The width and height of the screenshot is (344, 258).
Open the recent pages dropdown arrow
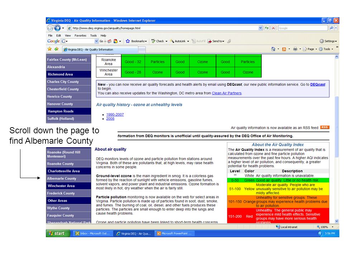pyautogui.click(x=63, y=28)
